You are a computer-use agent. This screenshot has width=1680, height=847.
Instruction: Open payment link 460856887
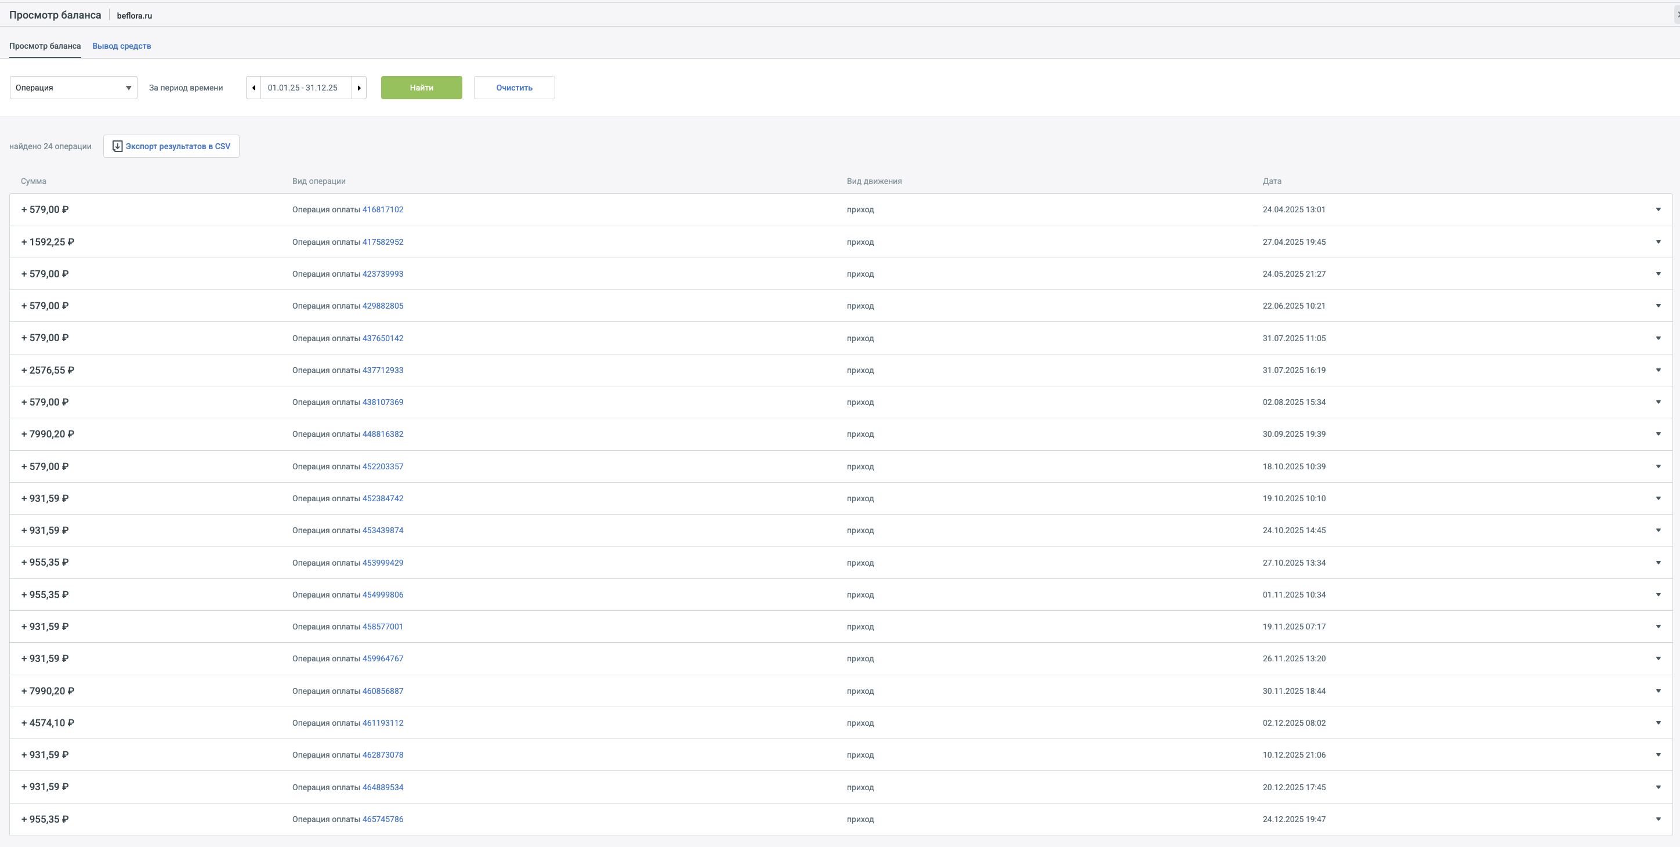tap(382, 691)
